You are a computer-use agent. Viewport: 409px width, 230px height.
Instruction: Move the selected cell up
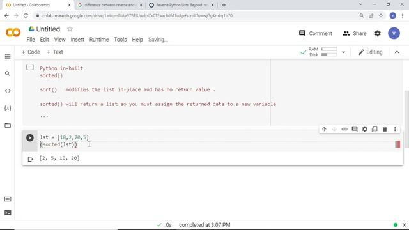324,129
